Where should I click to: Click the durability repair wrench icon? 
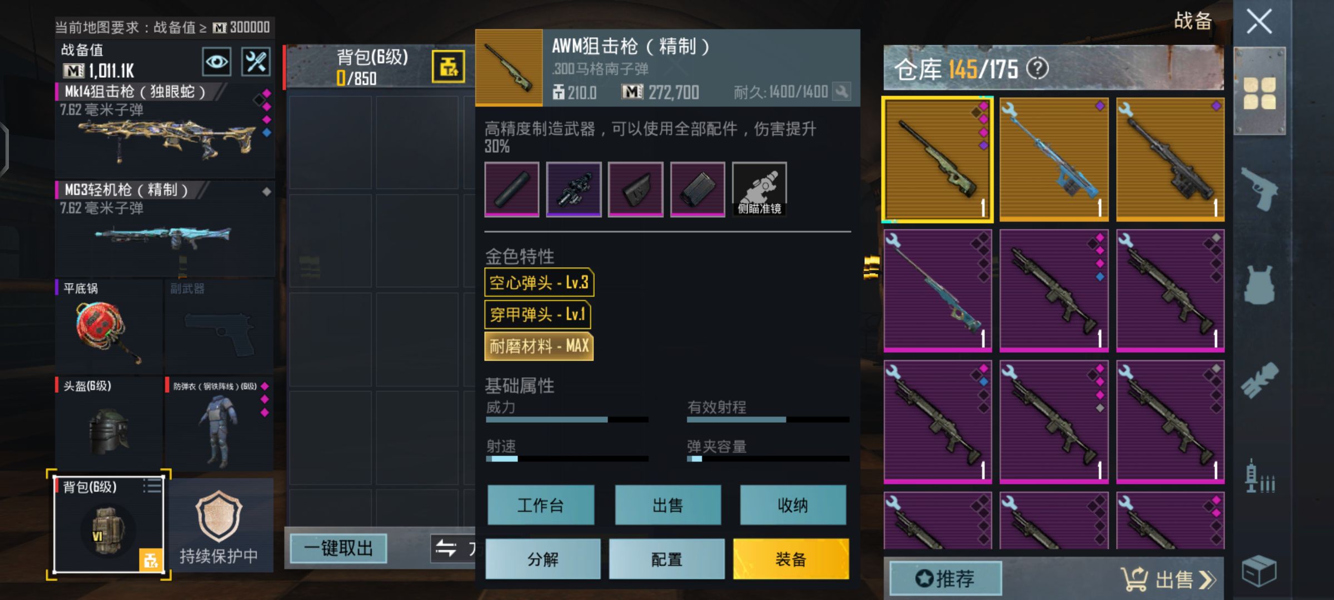pos(842,92)
